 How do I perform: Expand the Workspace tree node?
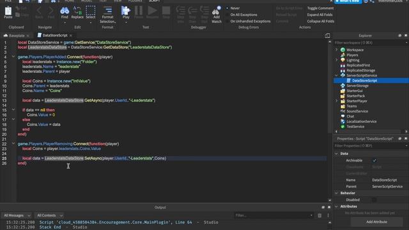point(337,50)
